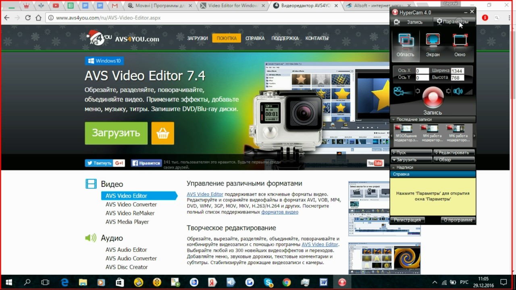This screenshot has height=290, width=516.
Task: Open the ЗАГРУЗКИ menu on AVS4YOU site
Action: [x=198, y=38]
